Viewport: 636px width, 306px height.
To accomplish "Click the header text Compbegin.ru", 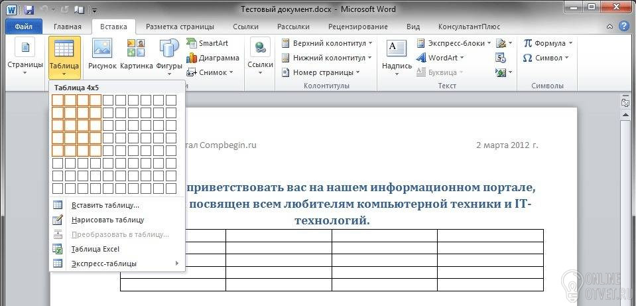I will click(228, 145).
